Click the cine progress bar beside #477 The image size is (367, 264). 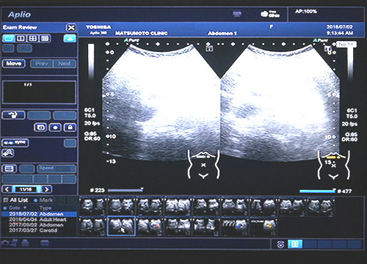[x=318, y=191]
